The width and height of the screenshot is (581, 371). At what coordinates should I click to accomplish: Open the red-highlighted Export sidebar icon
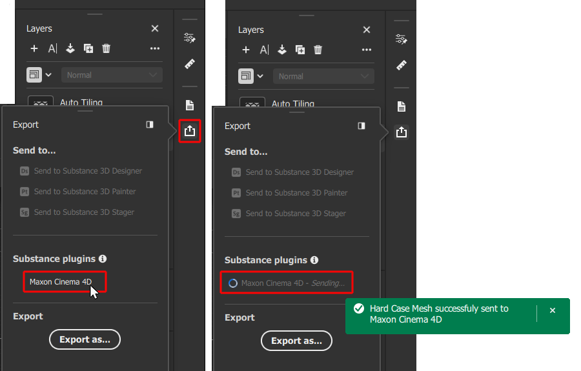click(x=189, y=131)
